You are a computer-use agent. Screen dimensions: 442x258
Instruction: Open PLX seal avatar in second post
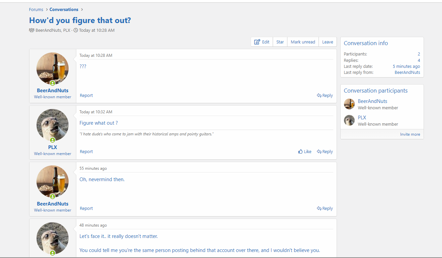53,125
